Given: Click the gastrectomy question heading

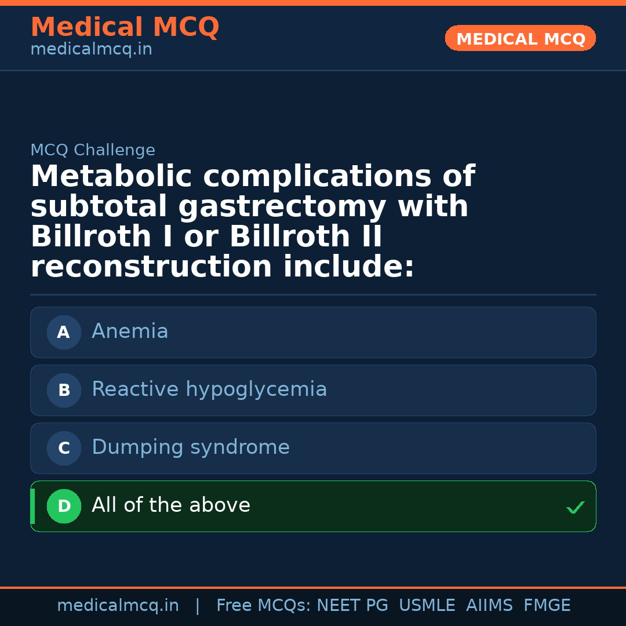Looking at the screenshot, I should click(252, 221).
